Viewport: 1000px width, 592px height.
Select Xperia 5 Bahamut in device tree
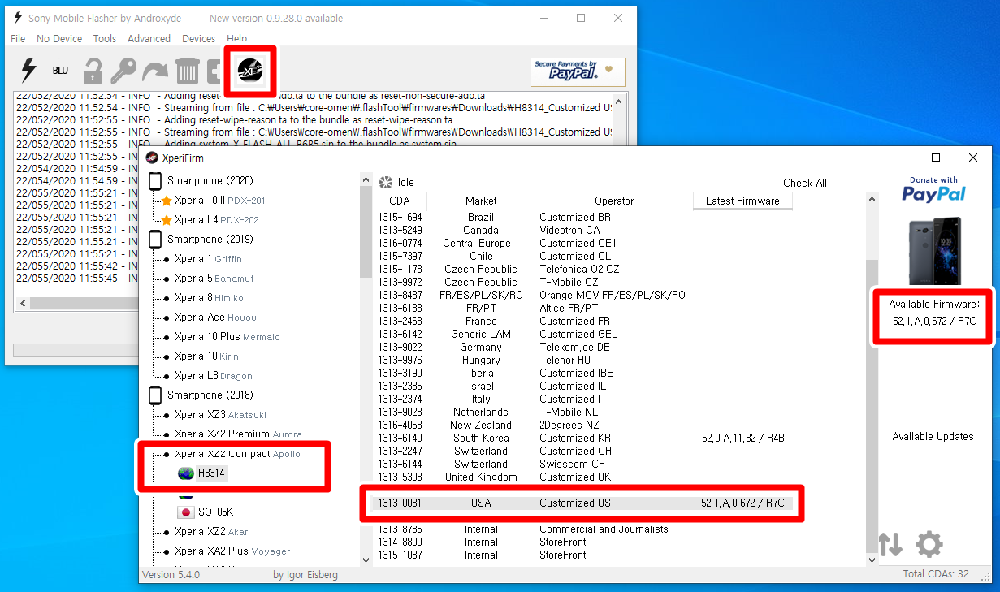[214, 278]
